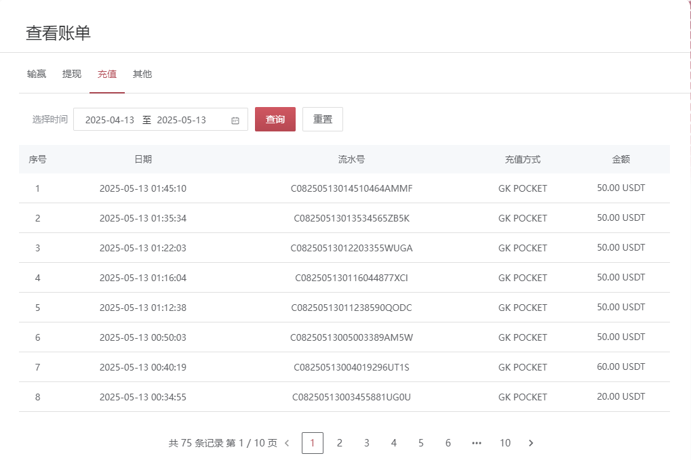Click the 重置 reset button
This screenshot has height=460, width=691.
tap(323, 119)
